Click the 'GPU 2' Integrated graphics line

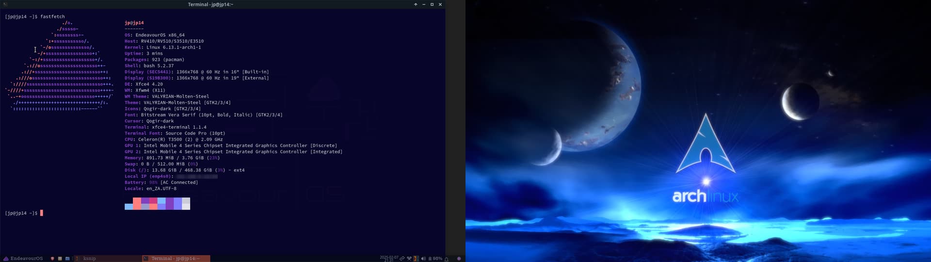pyautogui.click(x=234, y=152)
